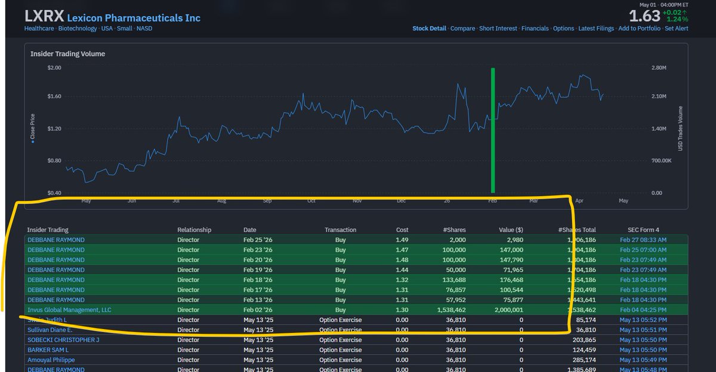716x372 pixels.
Task: Open DEBBANE RAYMOND link in Feb 18 '26 row
Action: point(56,280)
